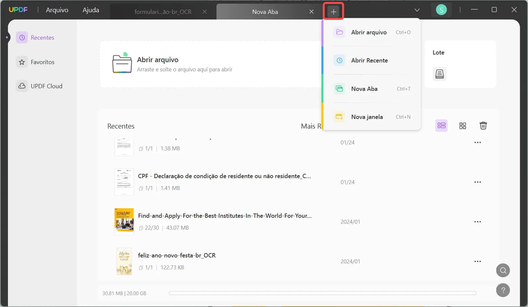Screen dimensions: 528x307
Task: Open more options for the 1.38 MB file
Action: click(477, 142)
